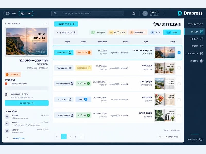Click the עבודה חדשה button

click(x=66, y=24)
